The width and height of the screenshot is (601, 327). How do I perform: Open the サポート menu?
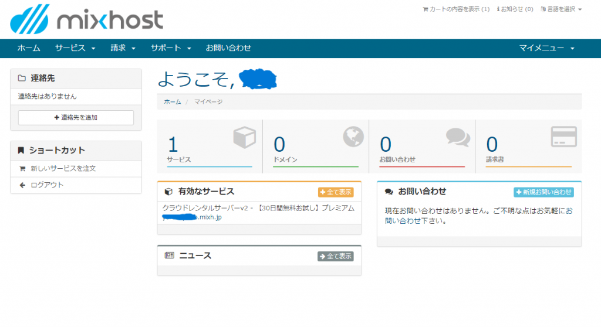[171, 48]
